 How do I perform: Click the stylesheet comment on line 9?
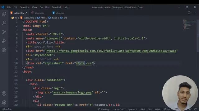pyautogui.click(x=42, y=59)
